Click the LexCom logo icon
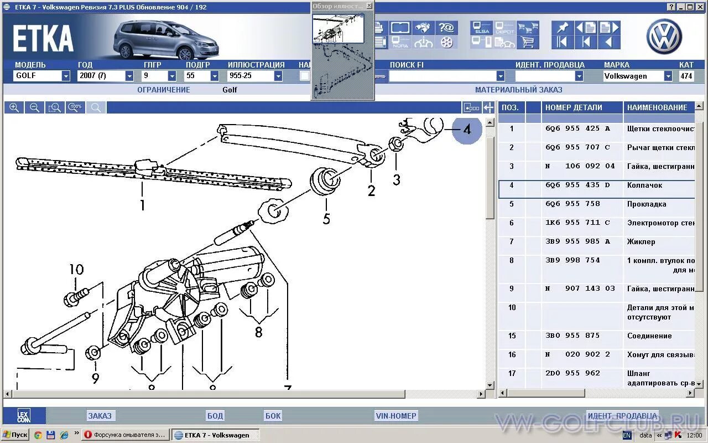This screenshot has width=708, height=443. pyautogui.click(x=23, y=416)
